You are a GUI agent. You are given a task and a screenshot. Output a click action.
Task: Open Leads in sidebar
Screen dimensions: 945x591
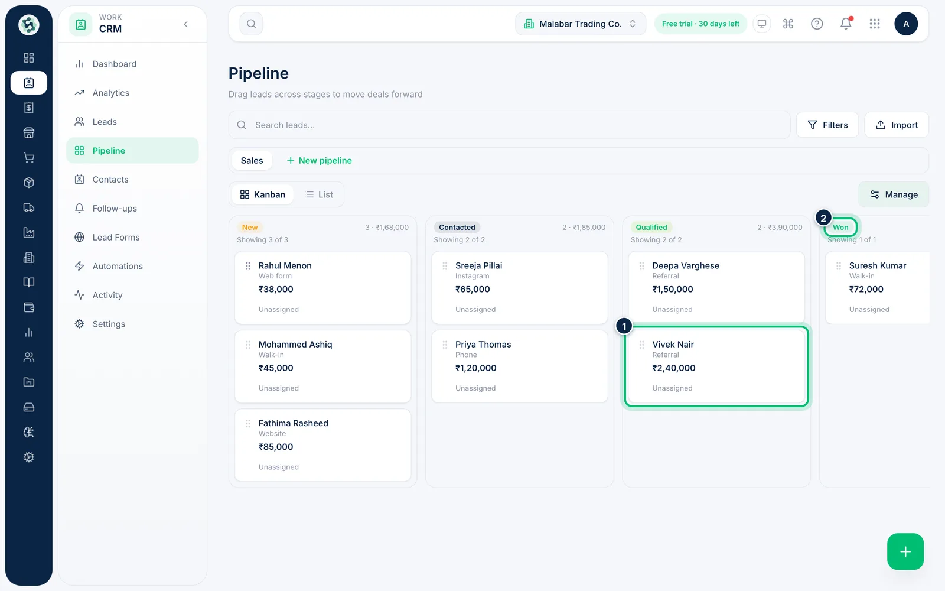pyautogui.click(x=132, y=122)
